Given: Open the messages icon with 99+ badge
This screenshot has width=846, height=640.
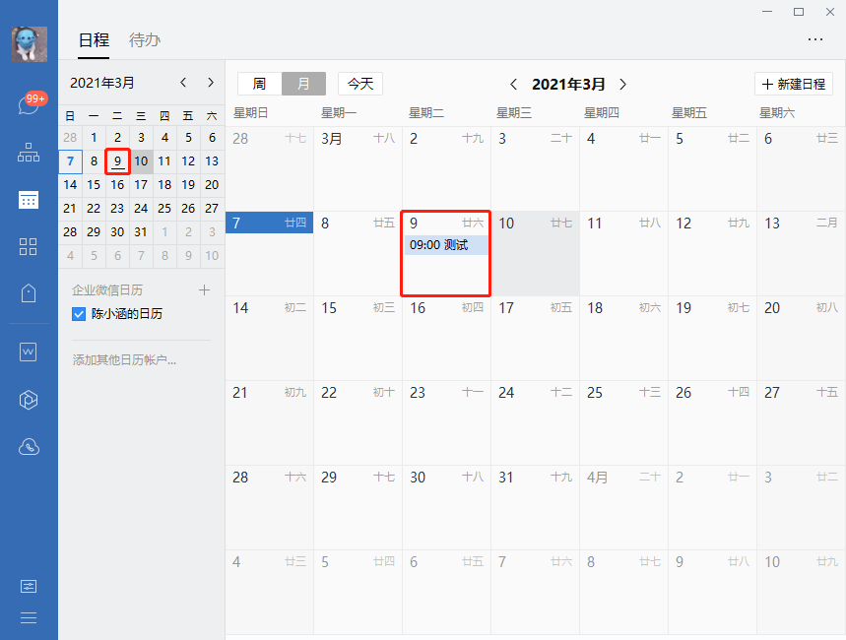Looking at the screenshot, I should point(29,105).
